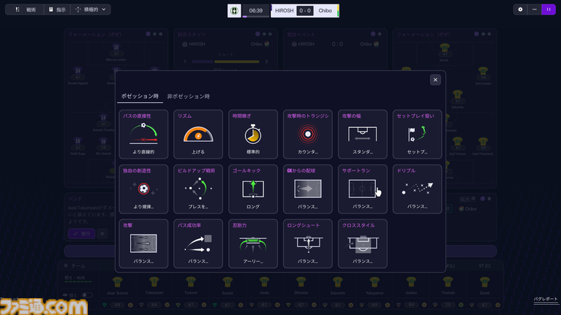Select the リズム tempo gauge tile
The height and width of the screenshot is (315, 561).
point(198,134)
